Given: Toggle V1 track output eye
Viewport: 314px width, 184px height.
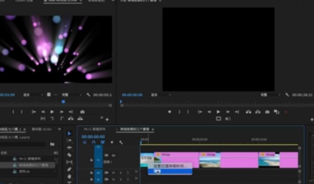Looking at the screenshot, I should click(x=114, y=155).
